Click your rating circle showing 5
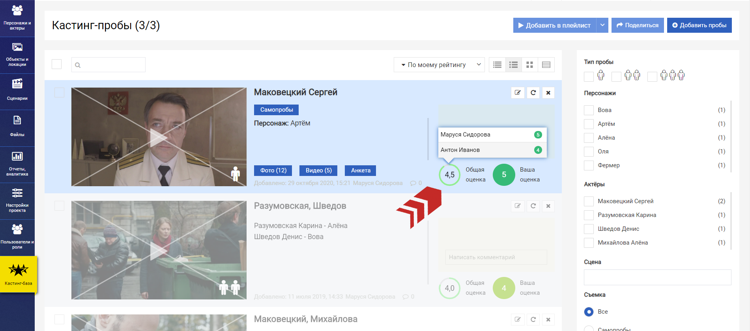This screenshot has height=331, width=750. pyautogui.click(x=504, y=175)
